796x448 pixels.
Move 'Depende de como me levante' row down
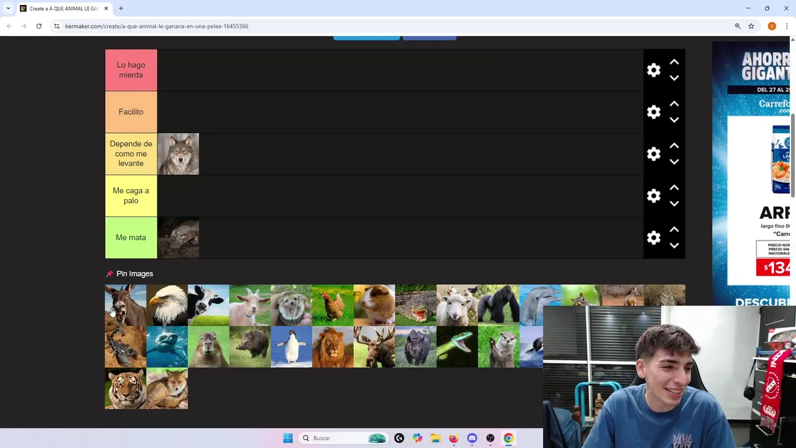click(x=674, y=161)
